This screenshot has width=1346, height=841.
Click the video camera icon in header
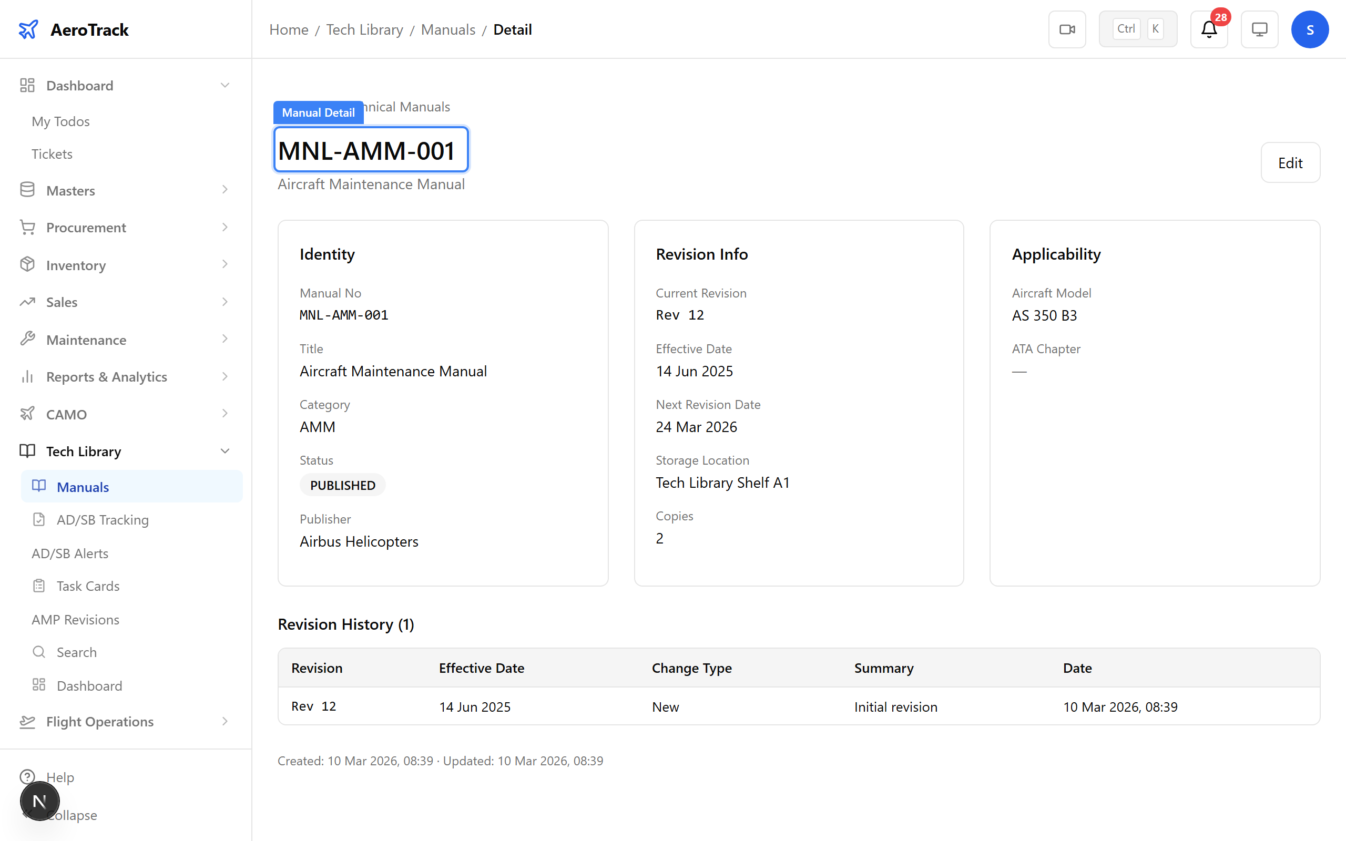[1067, 29]
